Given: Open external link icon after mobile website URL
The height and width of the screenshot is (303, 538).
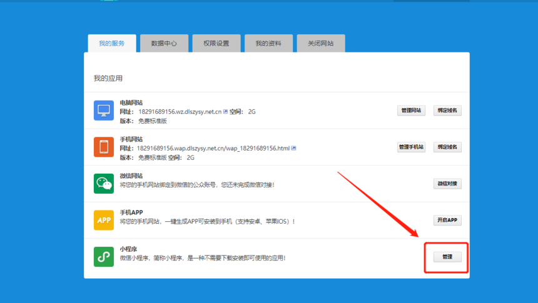Looking at the screenshot, I should coord(293,148).
